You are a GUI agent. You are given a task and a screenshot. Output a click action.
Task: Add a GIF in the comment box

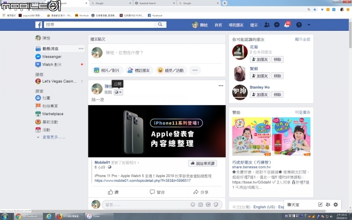208,205
